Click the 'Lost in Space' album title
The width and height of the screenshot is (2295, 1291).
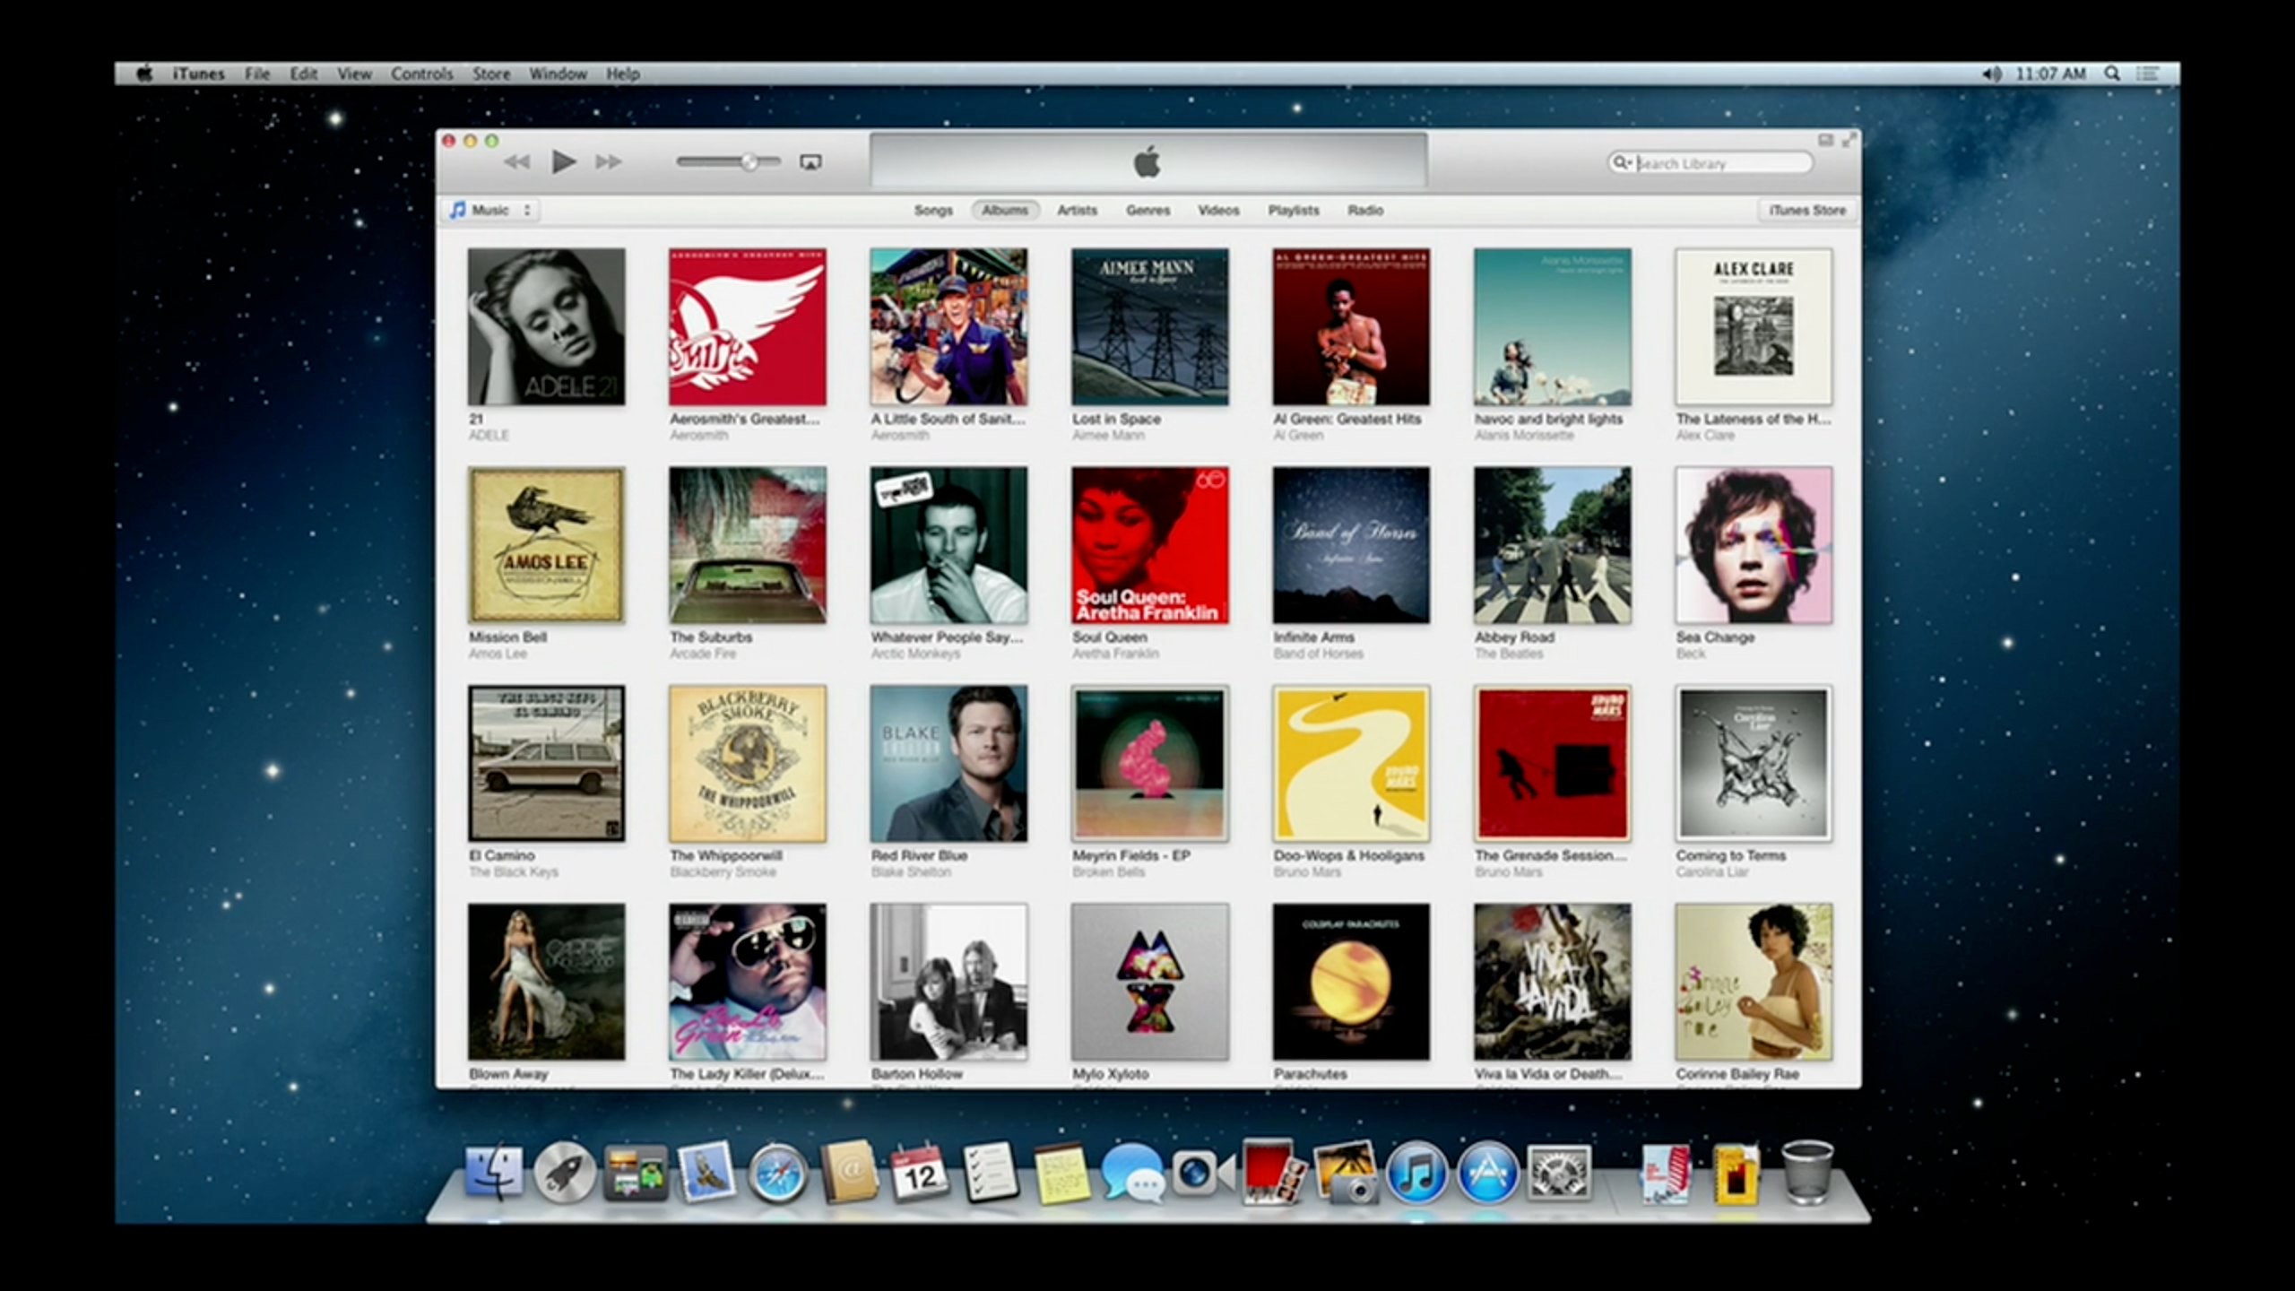point(1116,419)
